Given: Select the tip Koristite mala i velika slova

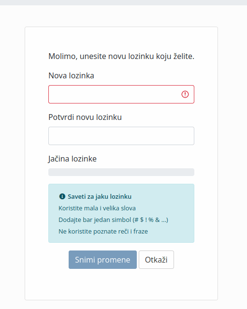Looking at the screenshot, I should pyautogui.click(x=97, y=208).
